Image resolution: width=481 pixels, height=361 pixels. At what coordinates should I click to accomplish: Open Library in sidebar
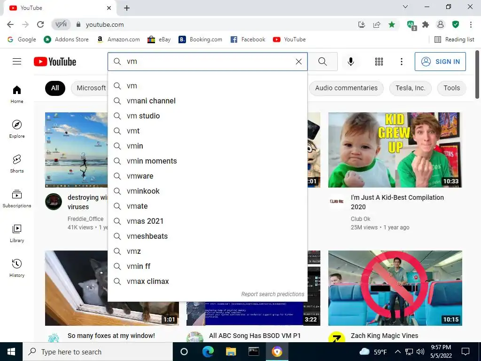point(17,233)
